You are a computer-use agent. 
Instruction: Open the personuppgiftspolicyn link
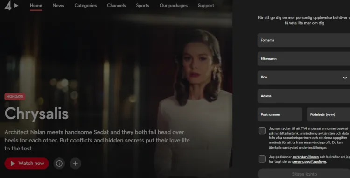click(x=309, y=162)
